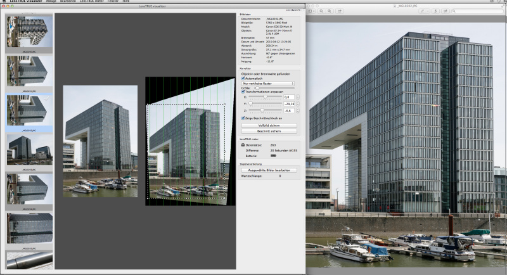This screenshot has width=507, height=275.
Task: Click the Batterie level indicator
Action: pyautogui.click(x=273, y=156)
